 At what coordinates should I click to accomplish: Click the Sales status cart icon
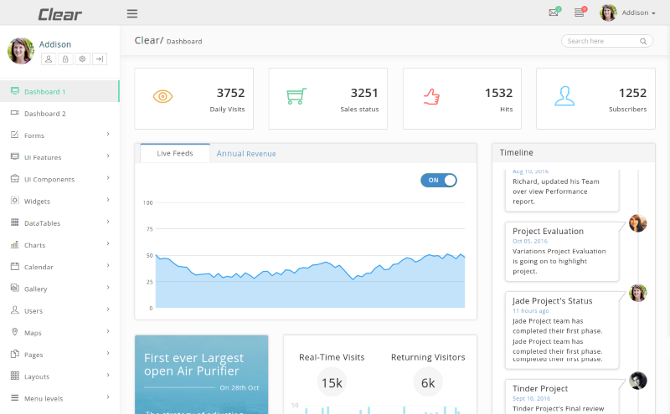click(296, 96)
